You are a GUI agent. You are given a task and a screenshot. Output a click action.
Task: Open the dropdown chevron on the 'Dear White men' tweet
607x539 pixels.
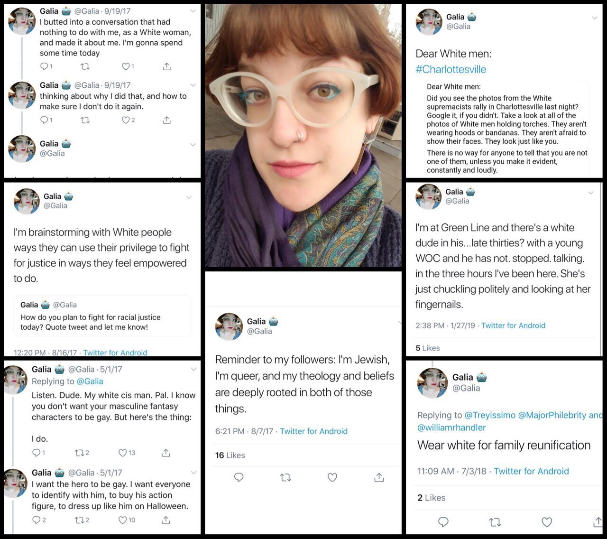pyautogui.click(x=594, y=18)
